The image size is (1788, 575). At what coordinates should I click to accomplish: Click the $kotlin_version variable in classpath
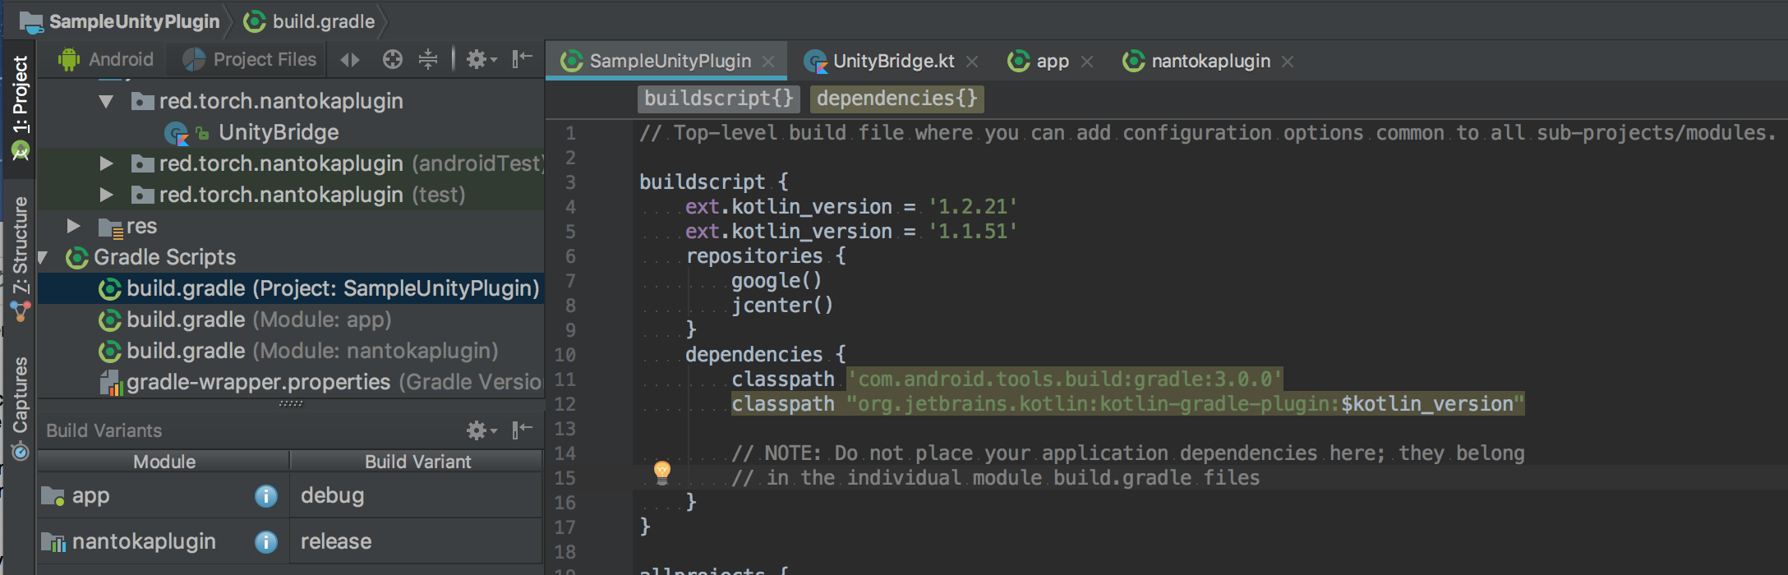point(1427,403)
